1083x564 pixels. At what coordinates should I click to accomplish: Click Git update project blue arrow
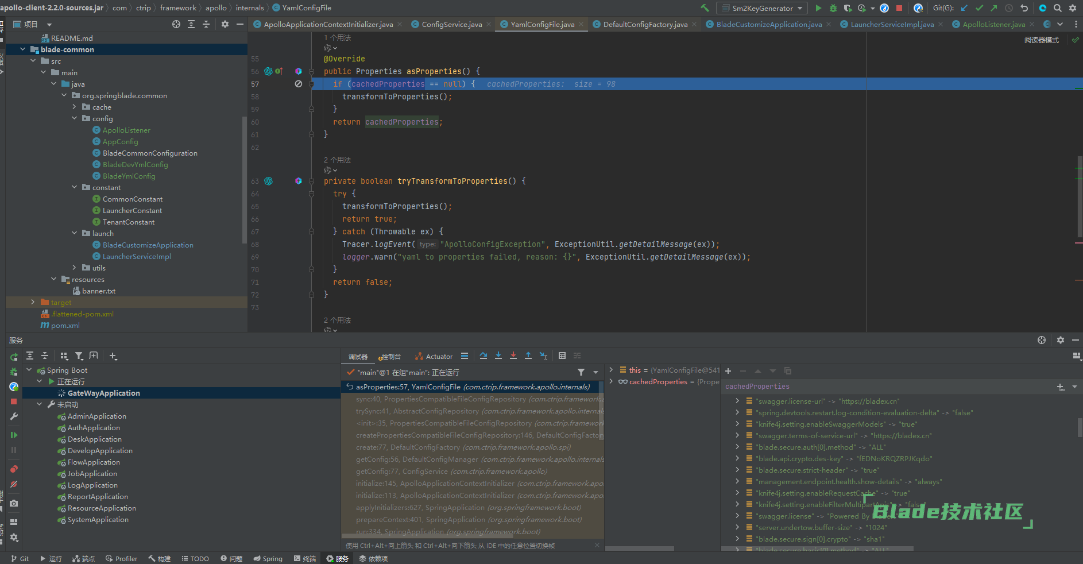coord(964,8)
